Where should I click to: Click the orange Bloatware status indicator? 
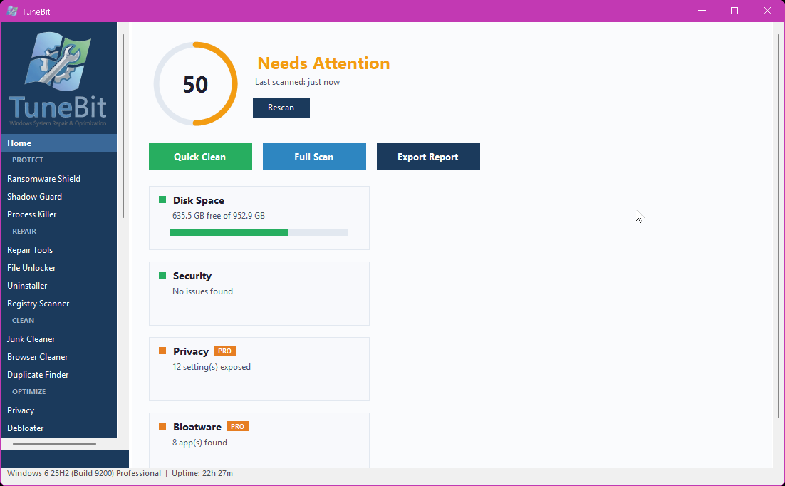click(162, 426)
